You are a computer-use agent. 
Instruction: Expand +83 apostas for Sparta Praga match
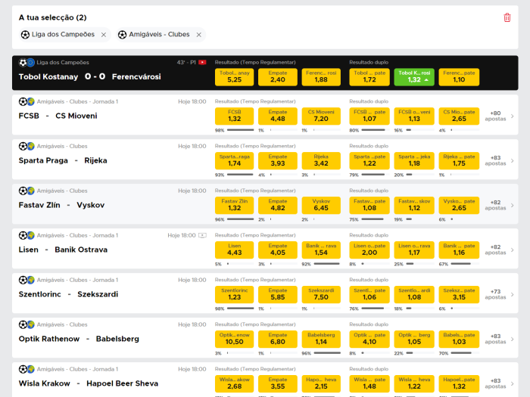499,160
